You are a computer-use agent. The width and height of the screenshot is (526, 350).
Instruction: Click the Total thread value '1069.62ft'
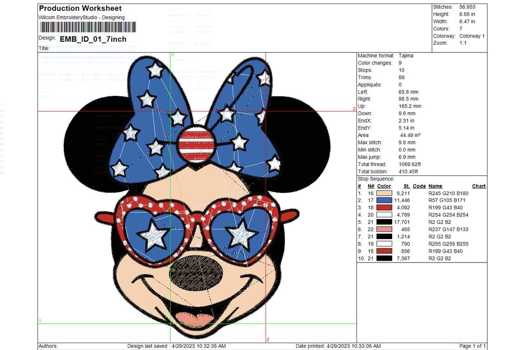(410, 164)
